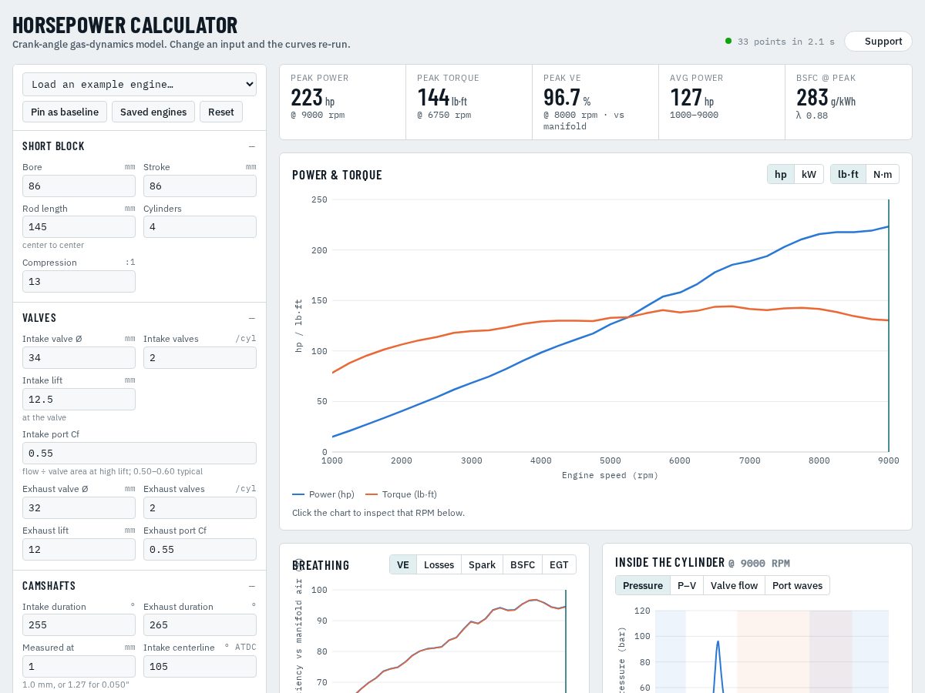
Task: Click the Torque (lb·ft) legend entry
Action: pyautogui.click(x=401, y=494)
